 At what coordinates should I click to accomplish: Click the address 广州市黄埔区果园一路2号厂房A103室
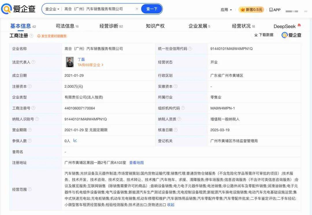click(95, 163)
